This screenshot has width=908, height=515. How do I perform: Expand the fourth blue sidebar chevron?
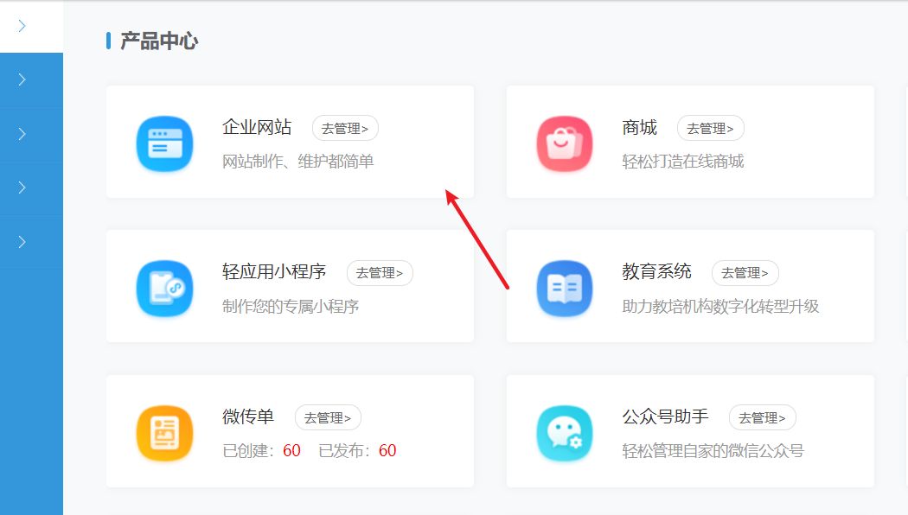pos(22,242)
